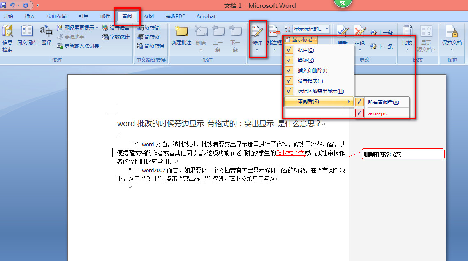The image size is (468, 261).
Task: Switch to the 开始 tab
Action: (x=8, y=16)
